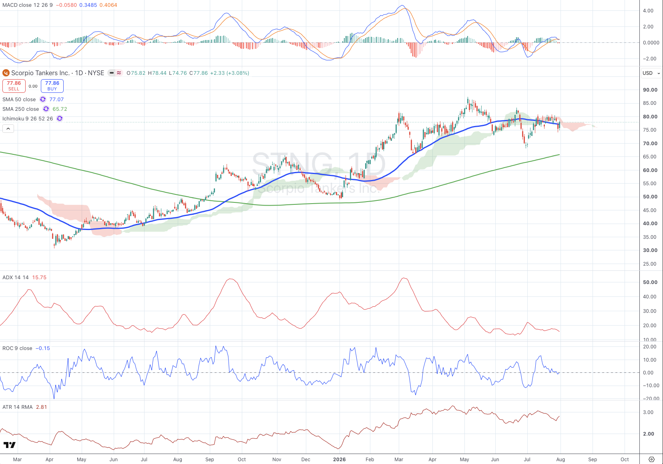Click the wavy approximate-data indicator icon
663x464 pixels.
[x=119, y=73]
